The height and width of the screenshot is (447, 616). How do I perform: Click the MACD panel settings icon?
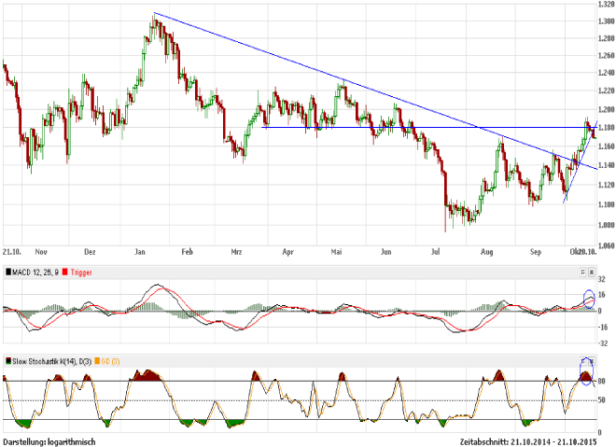[583, 271]
